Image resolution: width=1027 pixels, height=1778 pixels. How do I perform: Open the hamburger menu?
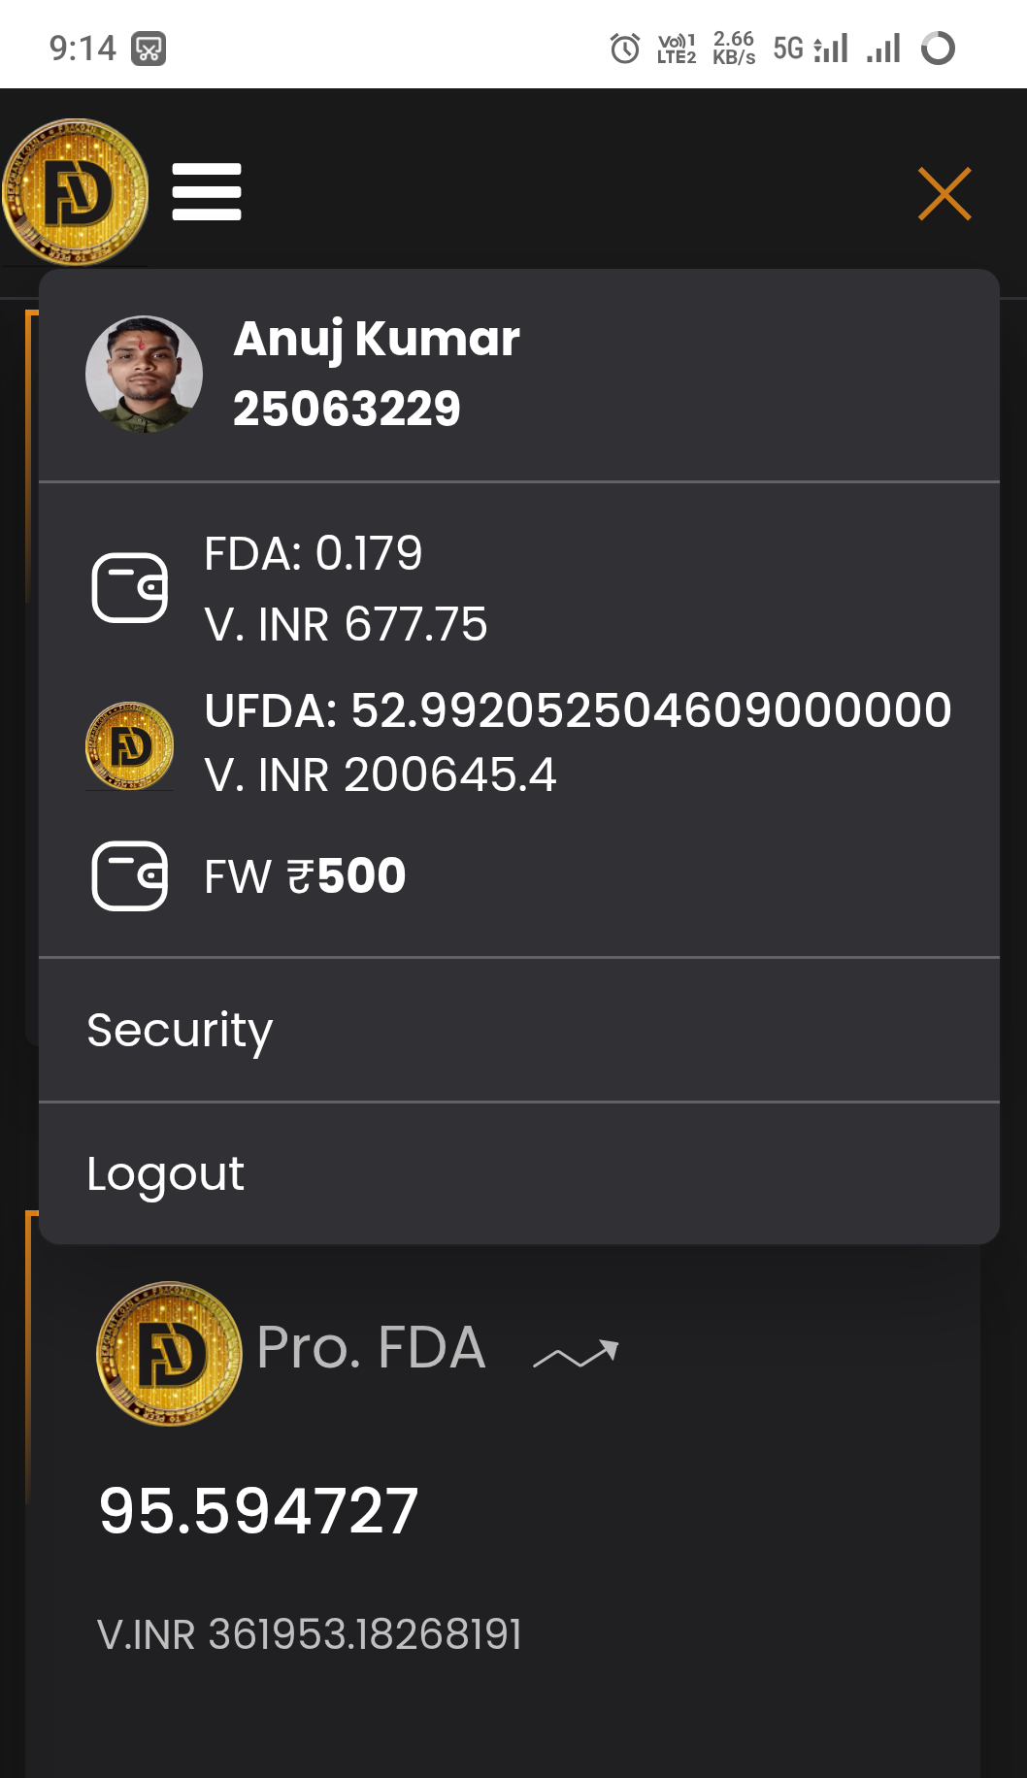tap(207, 192)
